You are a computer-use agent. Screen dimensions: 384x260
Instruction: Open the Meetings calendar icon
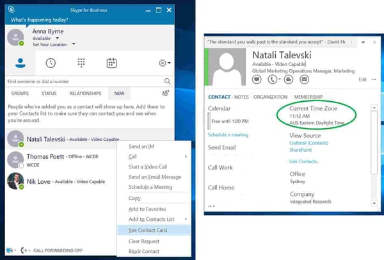(x=111, y=63)
